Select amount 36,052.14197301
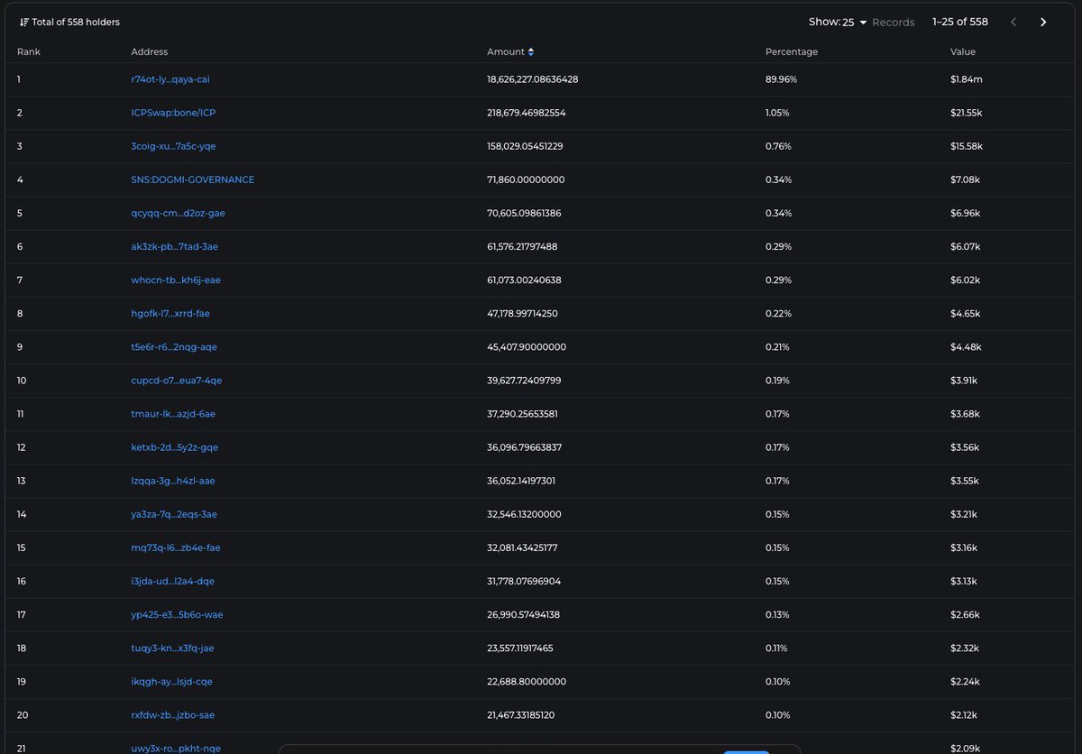The width and height of the screenshot is (1082, 754). 521,481
